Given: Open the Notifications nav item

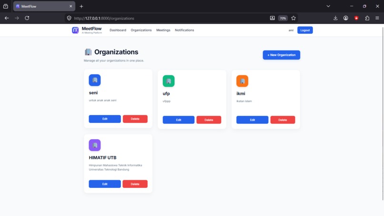Looking at the screenshot, I should click(x=184, y=30).
